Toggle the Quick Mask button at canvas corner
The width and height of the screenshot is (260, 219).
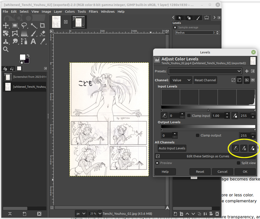(52, 208)
